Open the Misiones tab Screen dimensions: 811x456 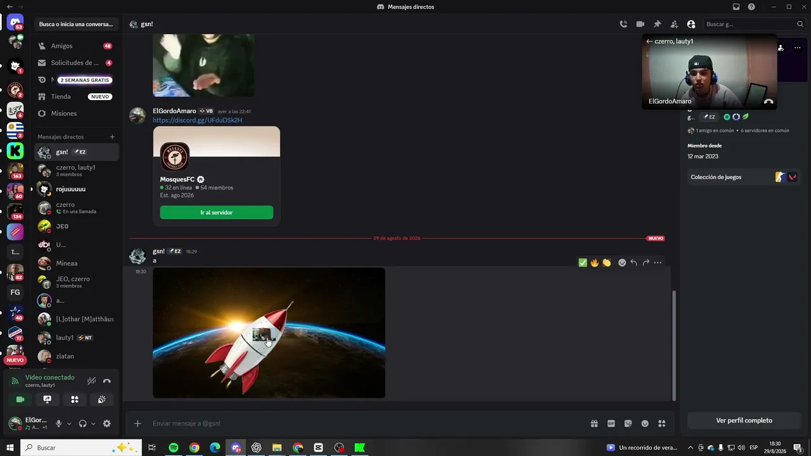point(76,113)
